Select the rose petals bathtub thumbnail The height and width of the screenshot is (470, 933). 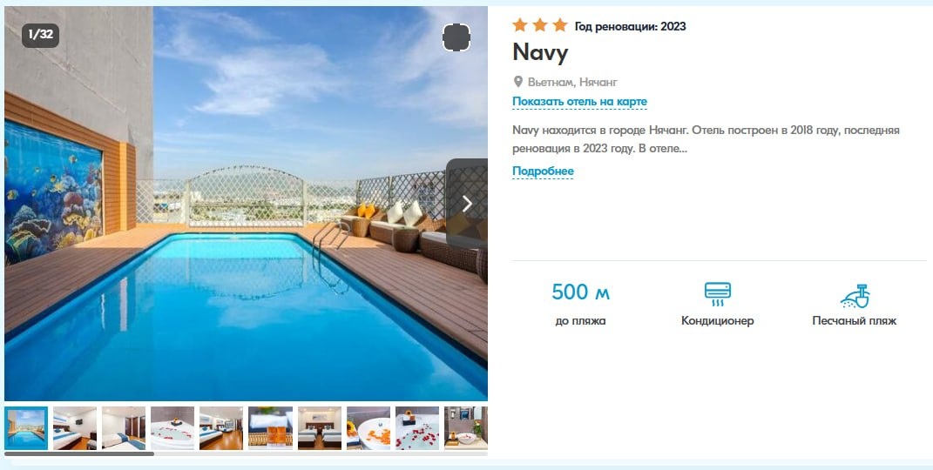click(x=417, y=428)
